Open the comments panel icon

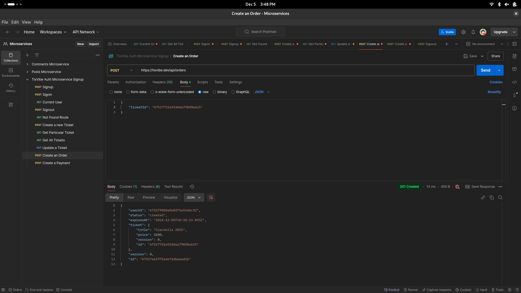(x=514, y=69)
